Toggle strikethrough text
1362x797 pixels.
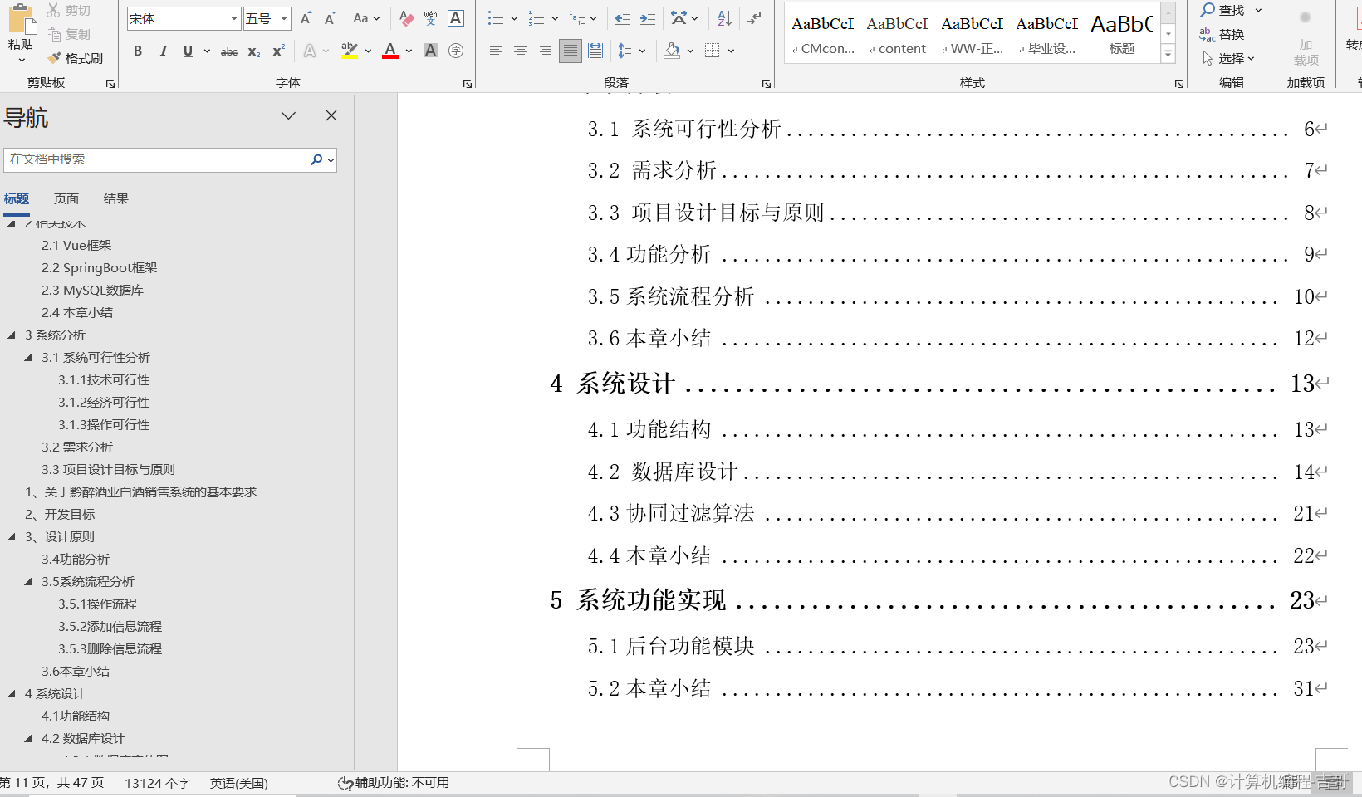click(229, 51)
